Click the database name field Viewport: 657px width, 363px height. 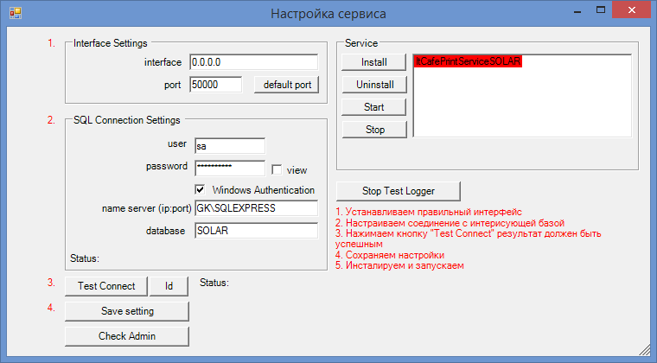click(256, 232)
